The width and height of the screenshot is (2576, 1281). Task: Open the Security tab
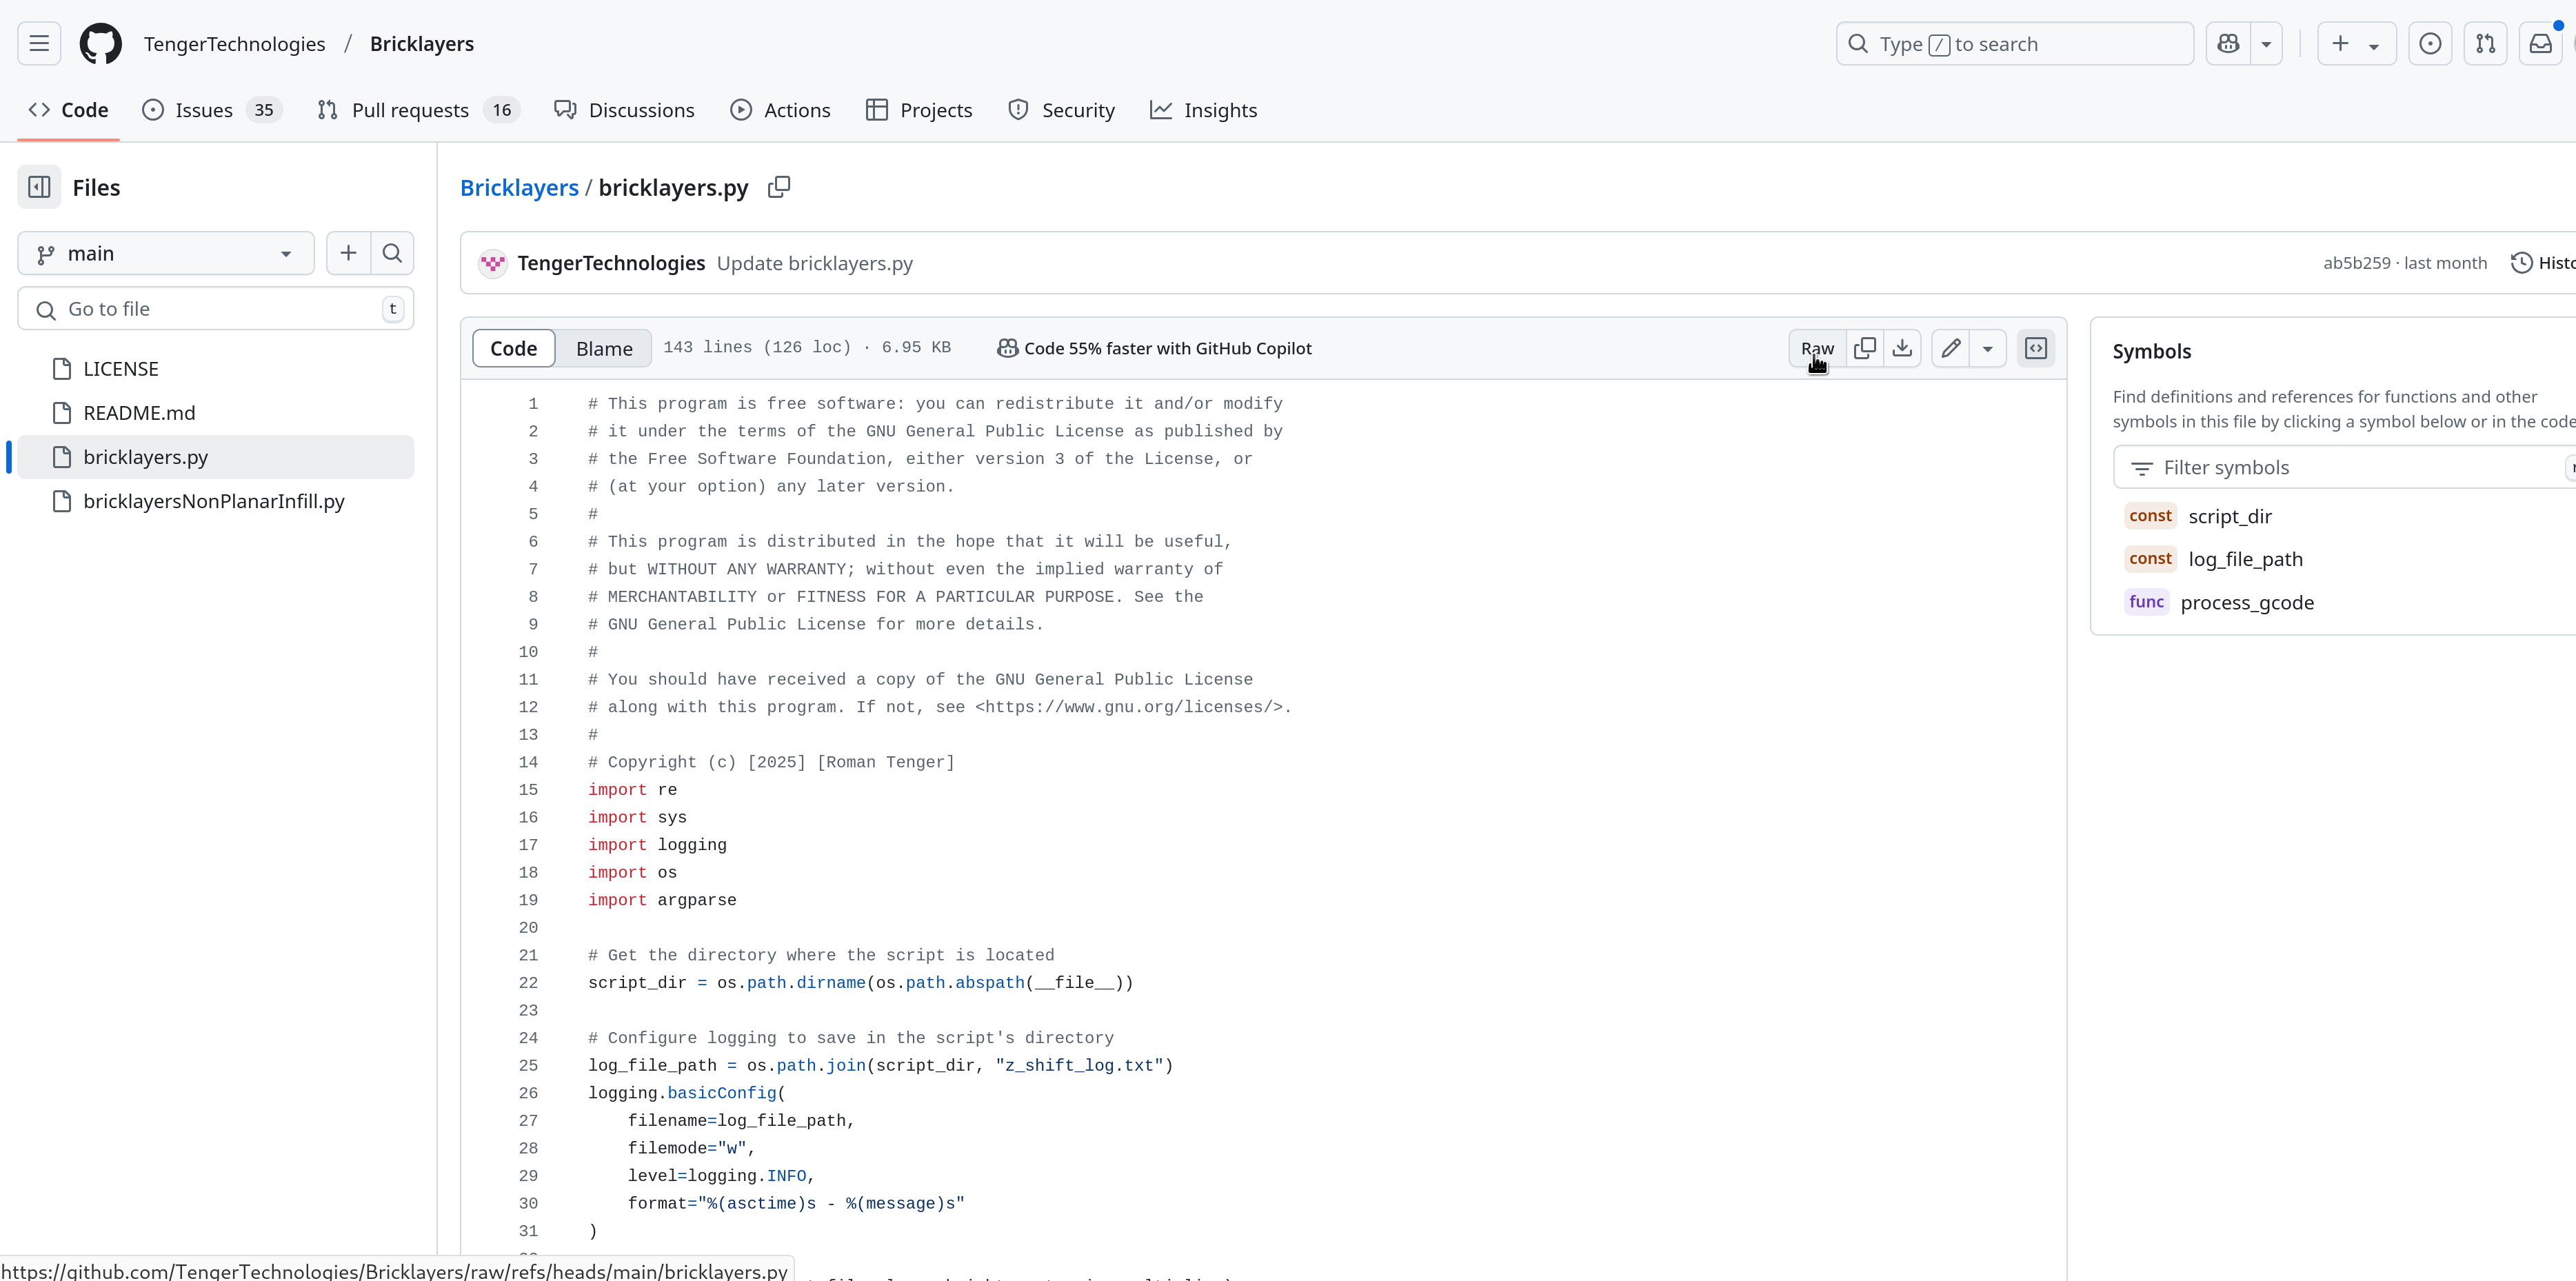coord(1062,110)
